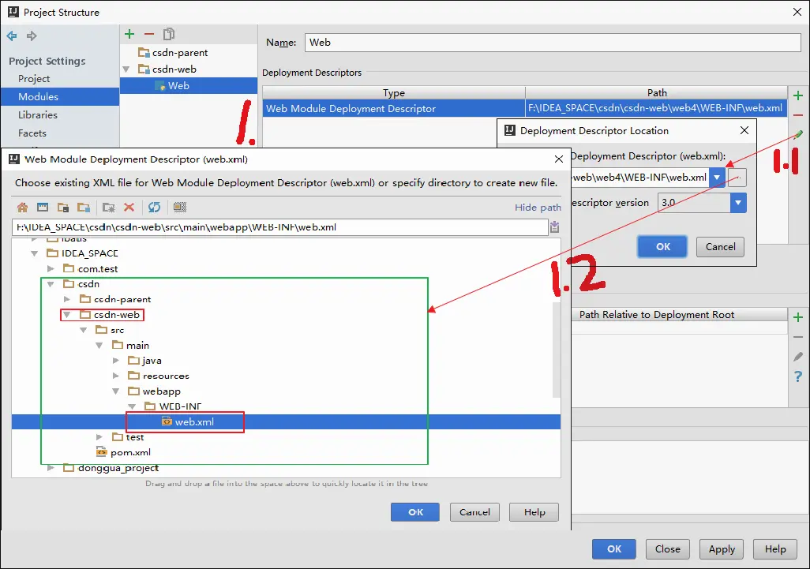This screenshot has height=569, width=810.
Task: Copy the selected module
Action: click(x=169, y=34)
